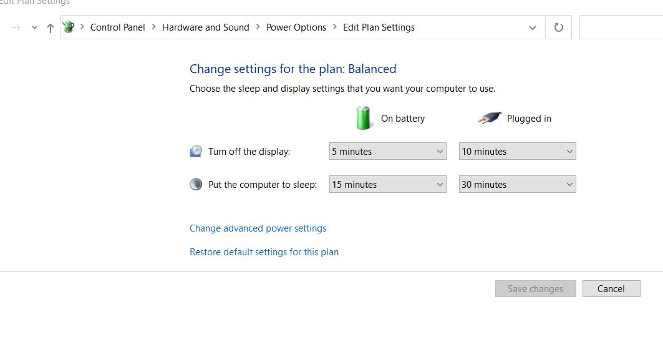Click the Cancel button
The image size is (663, 342).
(611, 289)
